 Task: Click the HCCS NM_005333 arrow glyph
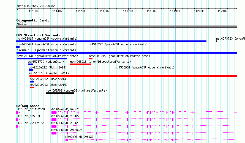coord(18,119)
